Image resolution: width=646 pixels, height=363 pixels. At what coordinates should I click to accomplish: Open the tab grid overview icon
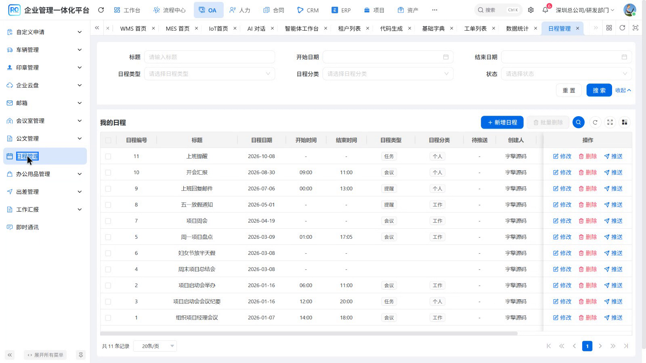[609, 28]
